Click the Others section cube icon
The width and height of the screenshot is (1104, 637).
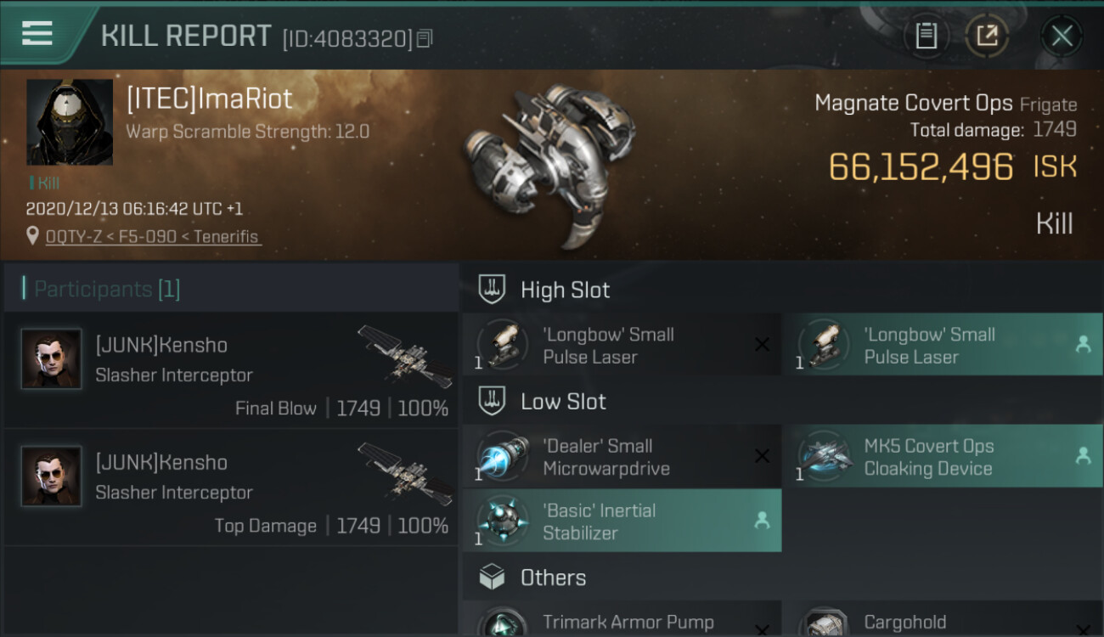click(493, 578)
